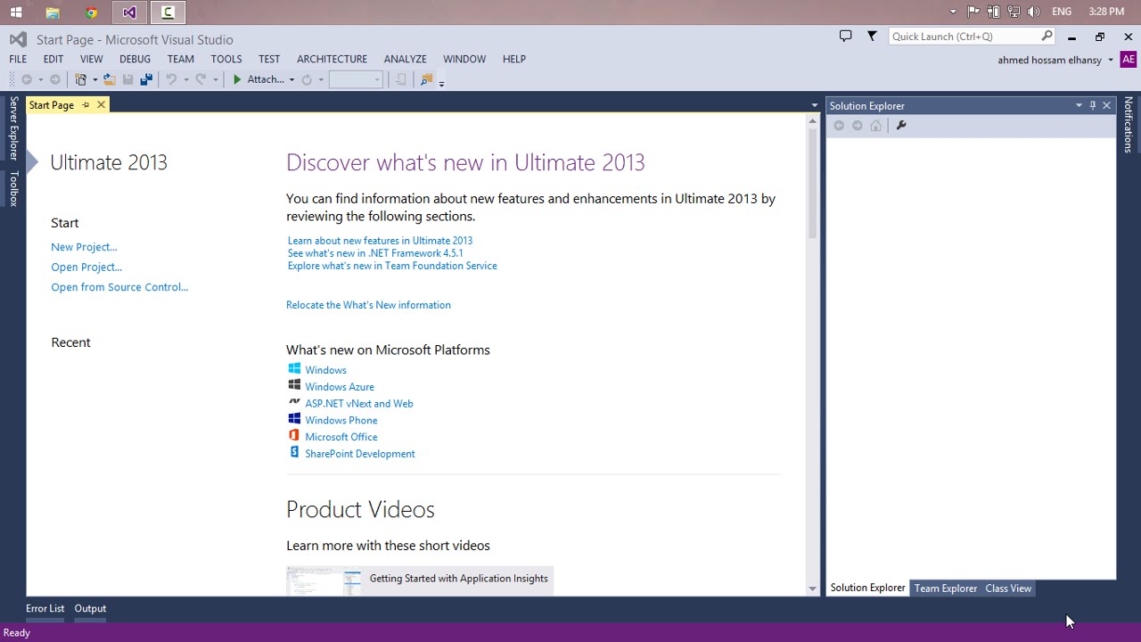Open the Output tab
This screenshot has height=642, width=1141.
pos(90,608)
